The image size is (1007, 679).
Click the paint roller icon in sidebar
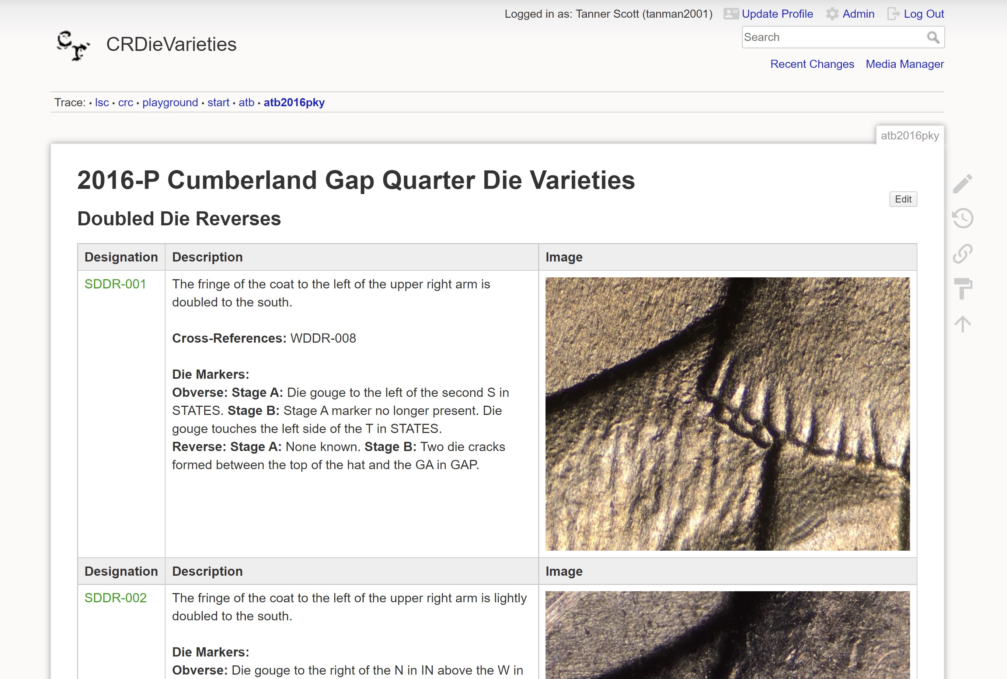(962, 288)
